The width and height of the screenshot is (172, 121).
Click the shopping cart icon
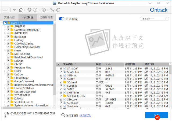pyautogui.click(x=52, y=10)
